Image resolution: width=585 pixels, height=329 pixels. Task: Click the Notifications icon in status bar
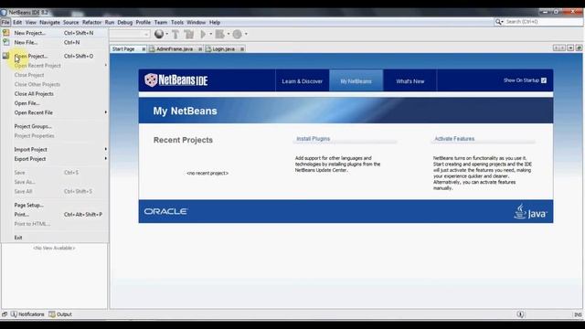click(x=14, y=314)
